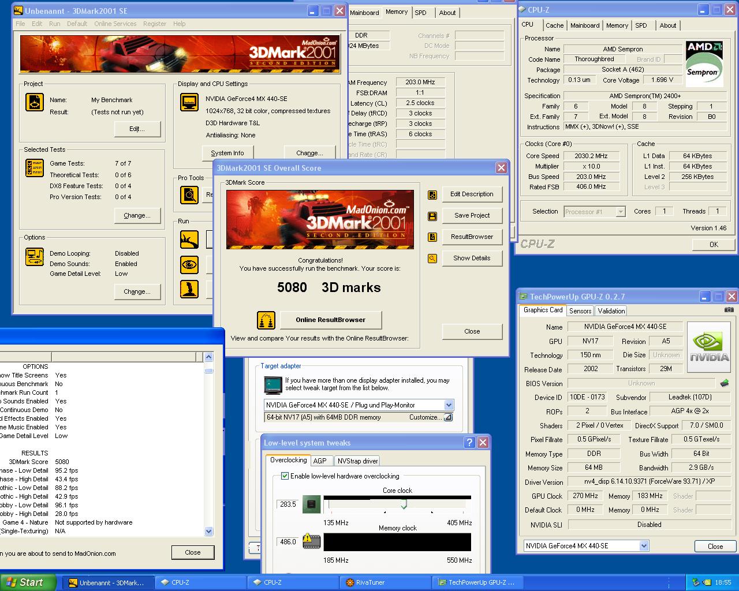Click the Close button in GPU-Z
739x591 pixels.
[715, 547]
